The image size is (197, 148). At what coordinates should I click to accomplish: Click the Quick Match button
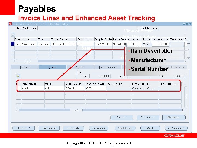pyautogui.click(x=125, y=128)
